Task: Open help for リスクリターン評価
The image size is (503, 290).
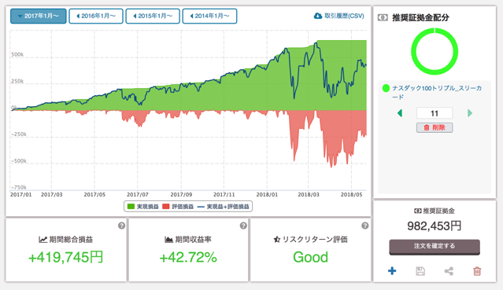Action: coord(364,226)
